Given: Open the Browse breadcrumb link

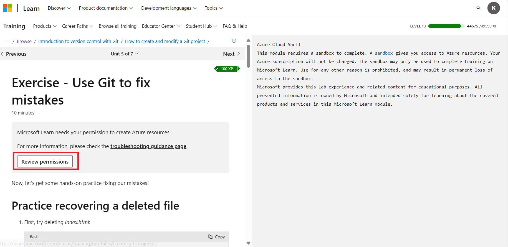Looking at the screenshot, I should (x=24, y=41).
